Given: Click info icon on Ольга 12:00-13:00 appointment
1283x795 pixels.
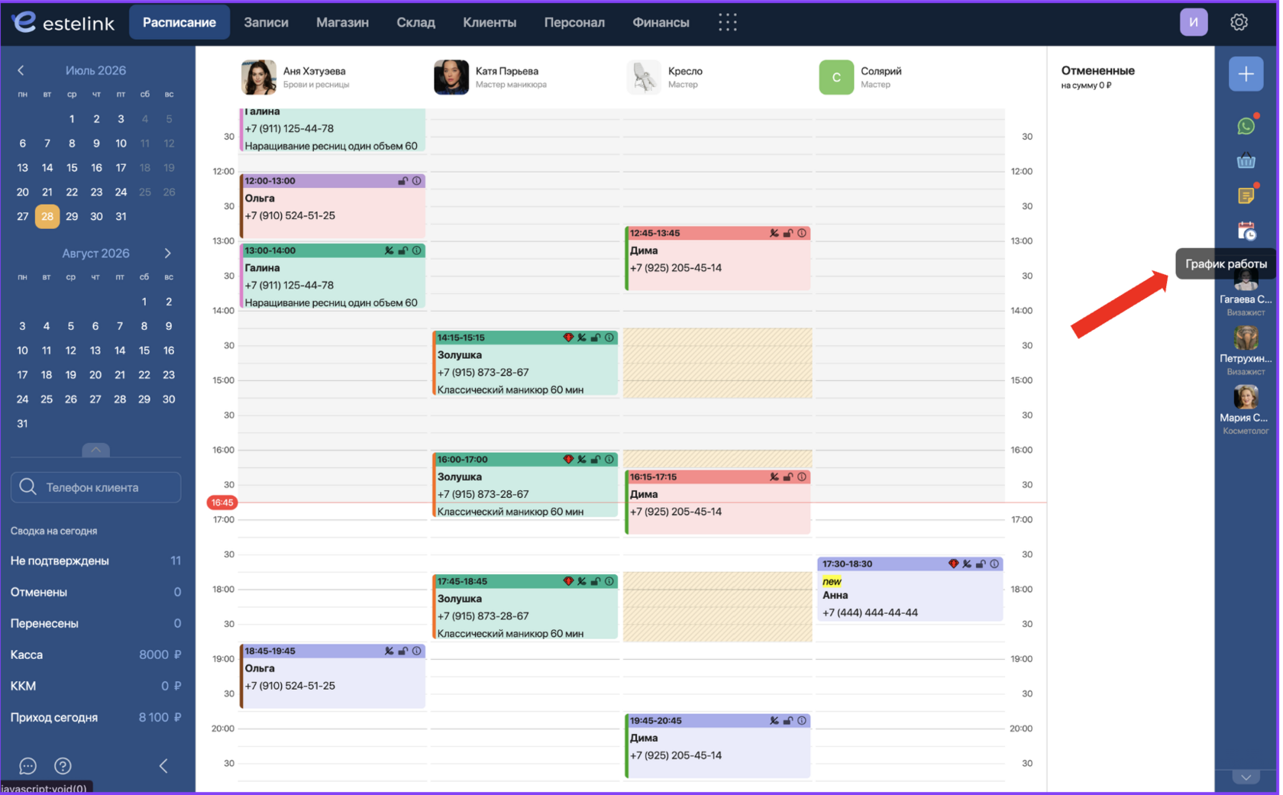Looking at the screenshot, I should tap(417, 181).
